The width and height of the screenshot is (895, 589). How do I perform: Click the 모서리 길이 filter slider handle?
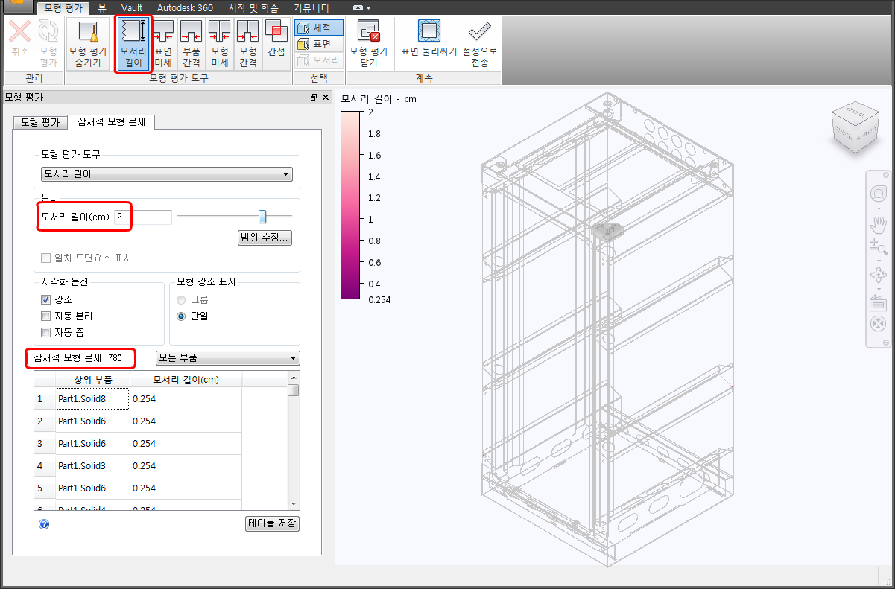262,217
